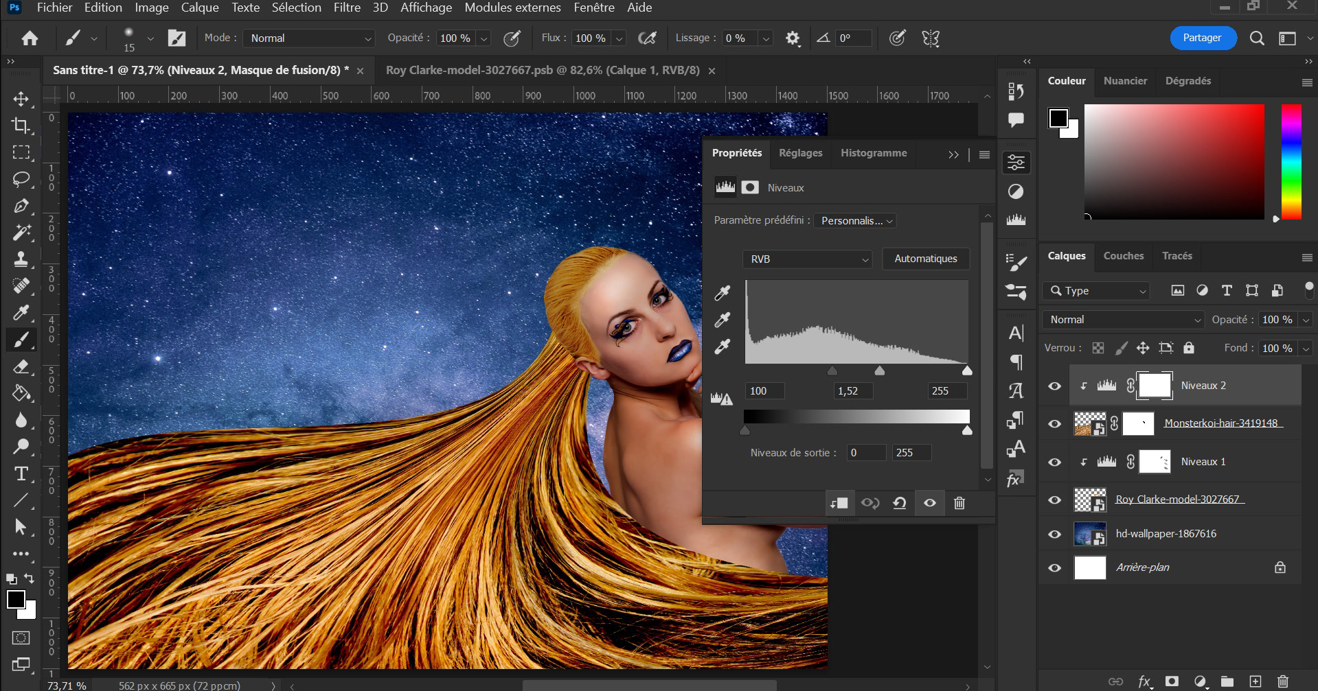Open the Filtre menu
The height and width of the screenshot is (691, 1318).
347,8
